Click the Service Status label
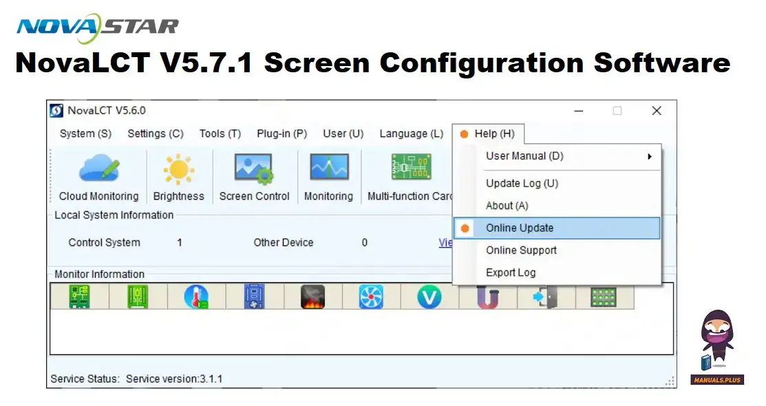The height and width of the screenshot is (406, 766). pos(85,378)
